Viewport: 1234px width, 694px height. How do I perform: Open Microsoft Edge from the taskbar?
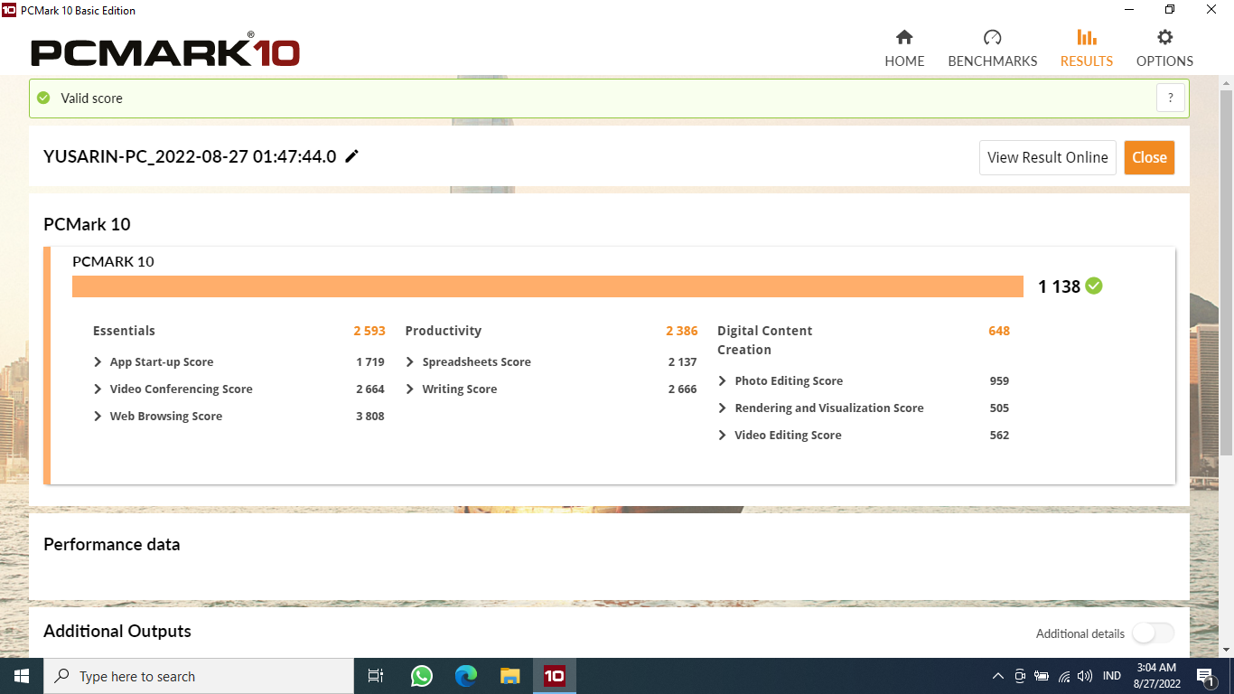click(465, 676)
